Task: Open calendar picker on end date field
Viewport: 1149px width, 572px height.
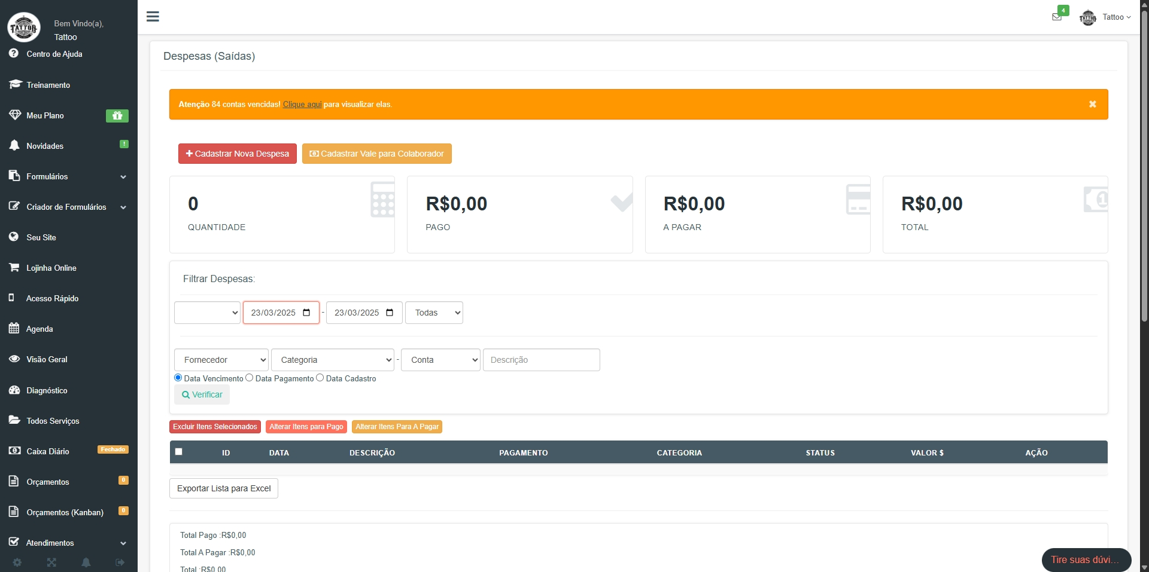Action: 390,313
